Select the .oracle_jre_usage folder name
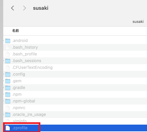Screen dimensions: 147x132 click(x=29, y=115)
